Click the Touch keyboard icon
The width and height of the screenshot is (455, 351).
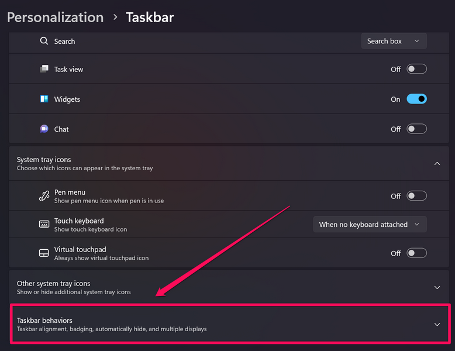point(44,224)
